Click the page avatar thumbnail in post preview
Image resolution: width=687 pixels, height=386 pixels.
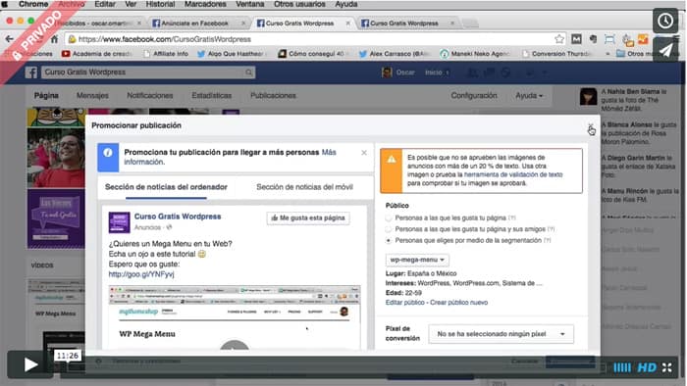coord(119,222)
